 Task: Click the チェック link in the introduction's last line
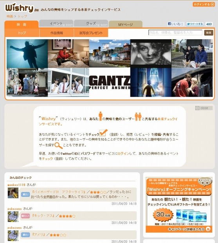pos(47,159)
